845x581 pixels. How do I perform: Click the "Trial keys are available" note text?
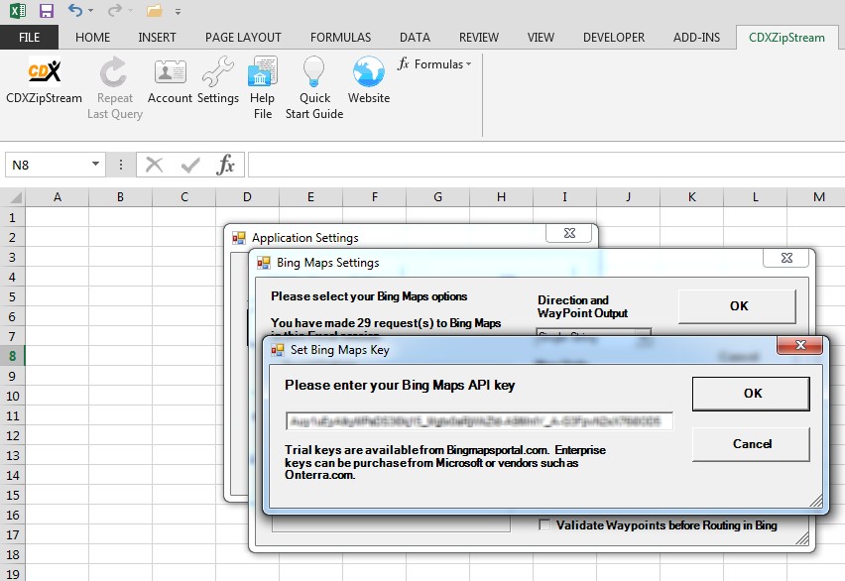[x=445, y=462]
